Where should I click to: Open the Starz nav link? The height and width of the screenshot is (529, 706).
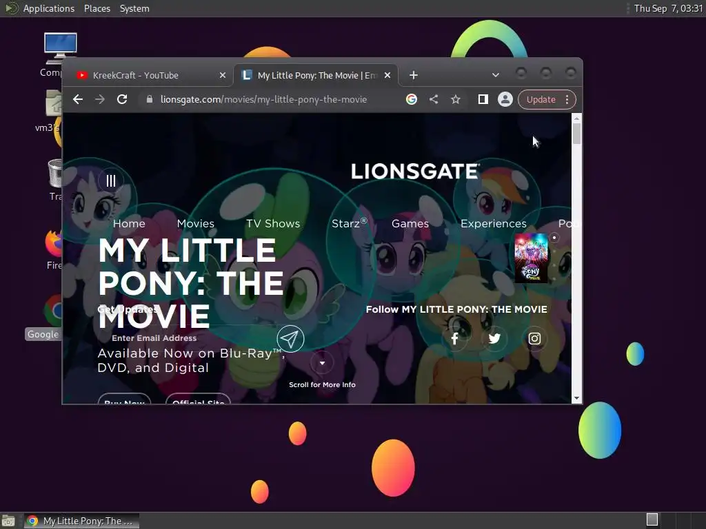click(x=350, y=224)
